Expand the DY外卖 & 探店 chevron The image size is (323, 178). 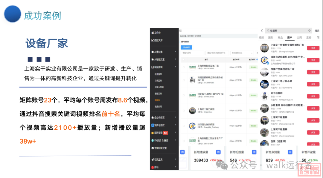point(176,140)
